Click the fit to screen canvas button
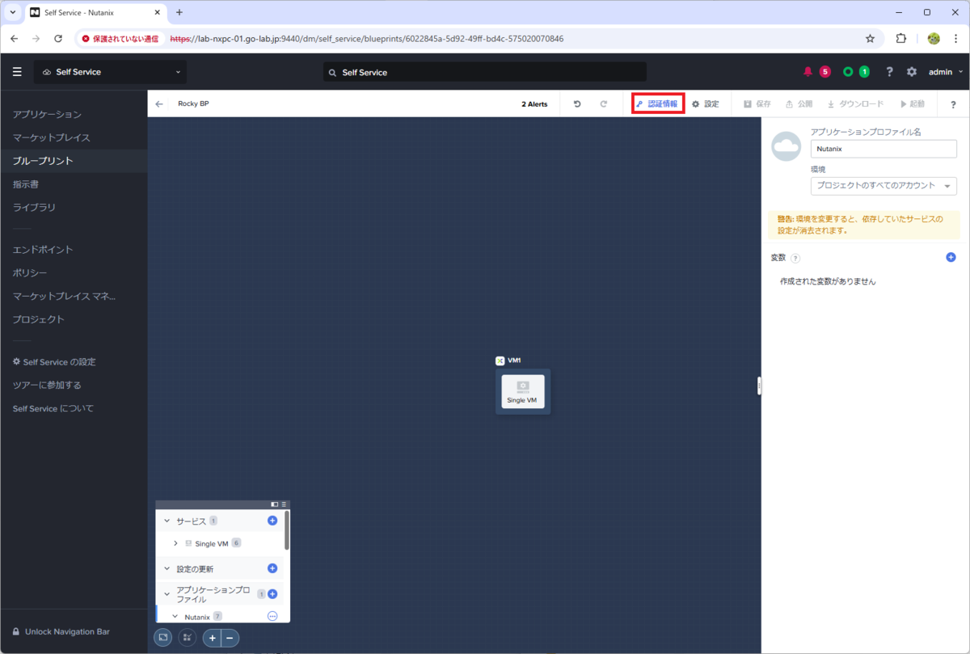Screen dimensions: 970x654 [163, 638]
